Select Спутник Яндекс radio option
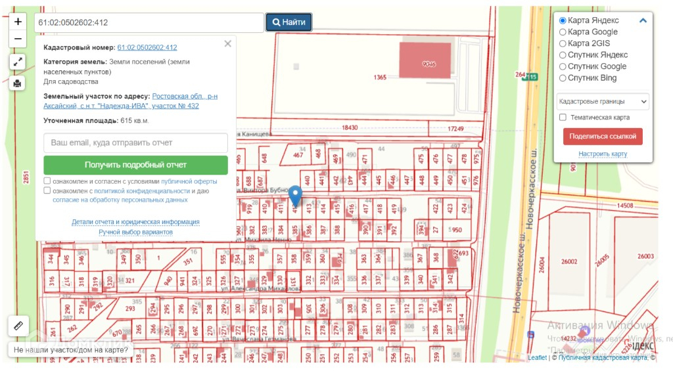673x371 pixels. (563, 55)
